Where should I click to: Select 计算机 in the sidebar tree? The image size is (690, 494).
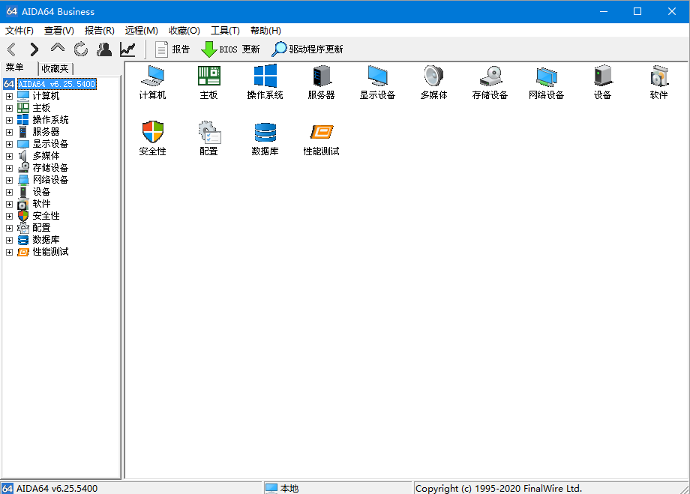(x=46, y=96)
